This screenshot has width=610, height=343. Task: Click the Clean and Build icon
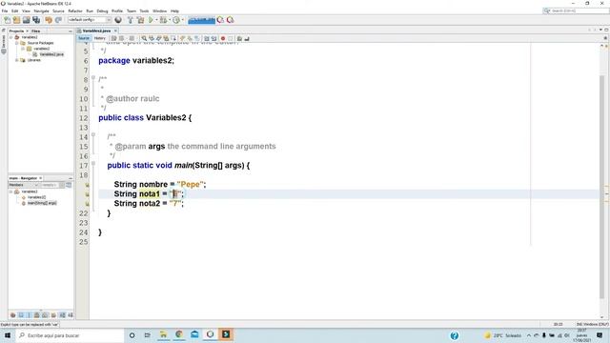coord(140,20)
